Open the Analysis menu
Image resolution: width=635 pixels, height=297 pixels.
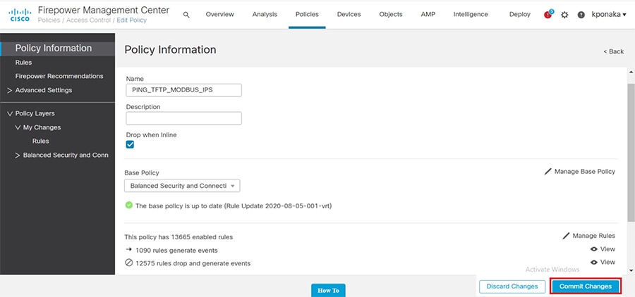[265, 14]
